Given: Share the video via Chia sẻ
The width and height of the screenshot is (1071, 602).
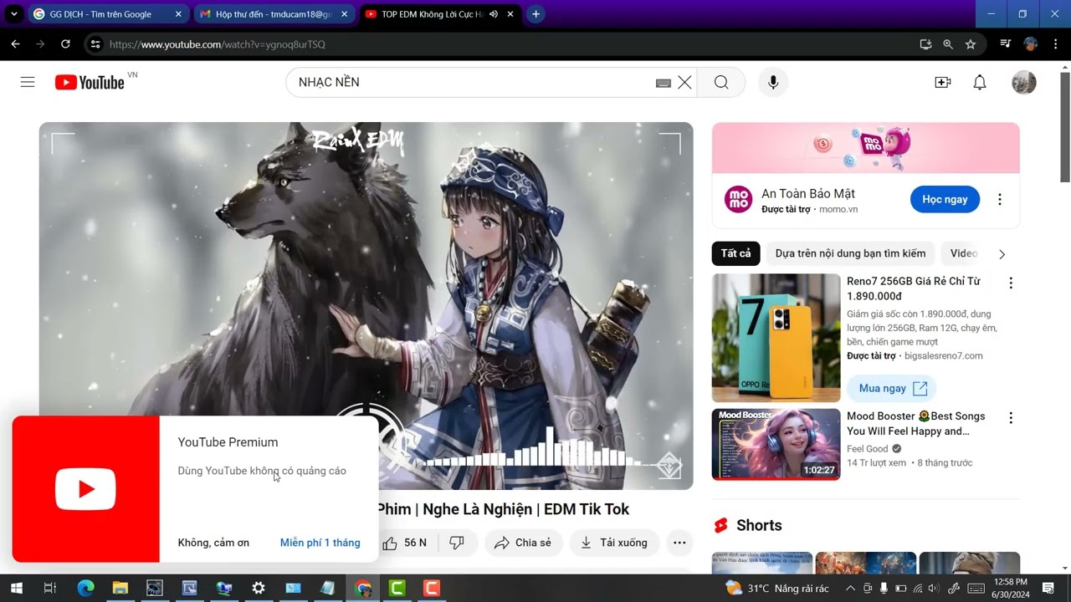Looking at the screenshot, I should 523,543.
